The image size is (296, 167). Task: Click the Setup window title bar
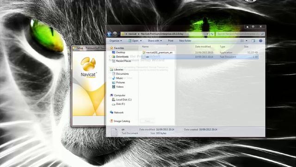tap(89, 48)
